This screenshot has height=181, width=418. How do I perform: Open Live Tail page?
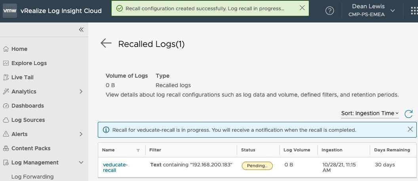click(x=23, y=77)
